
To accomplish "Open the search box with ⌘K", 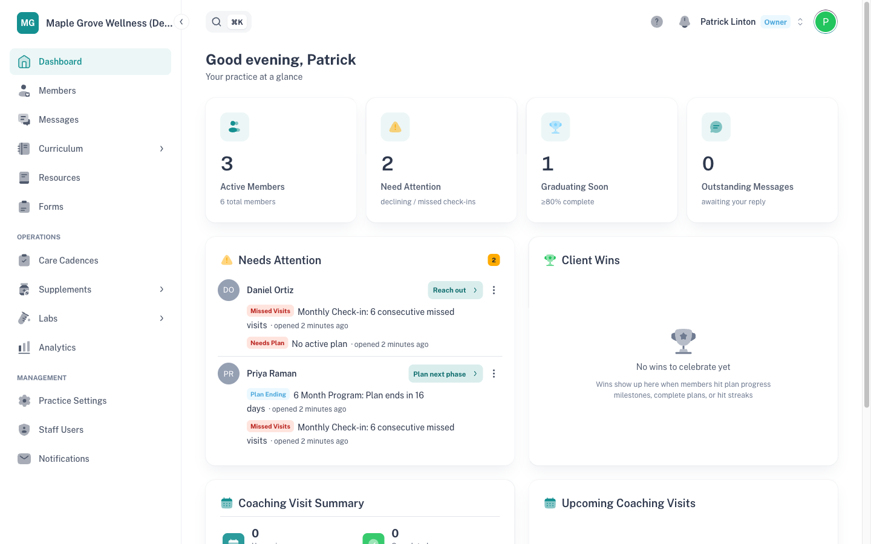I will 229,22.
